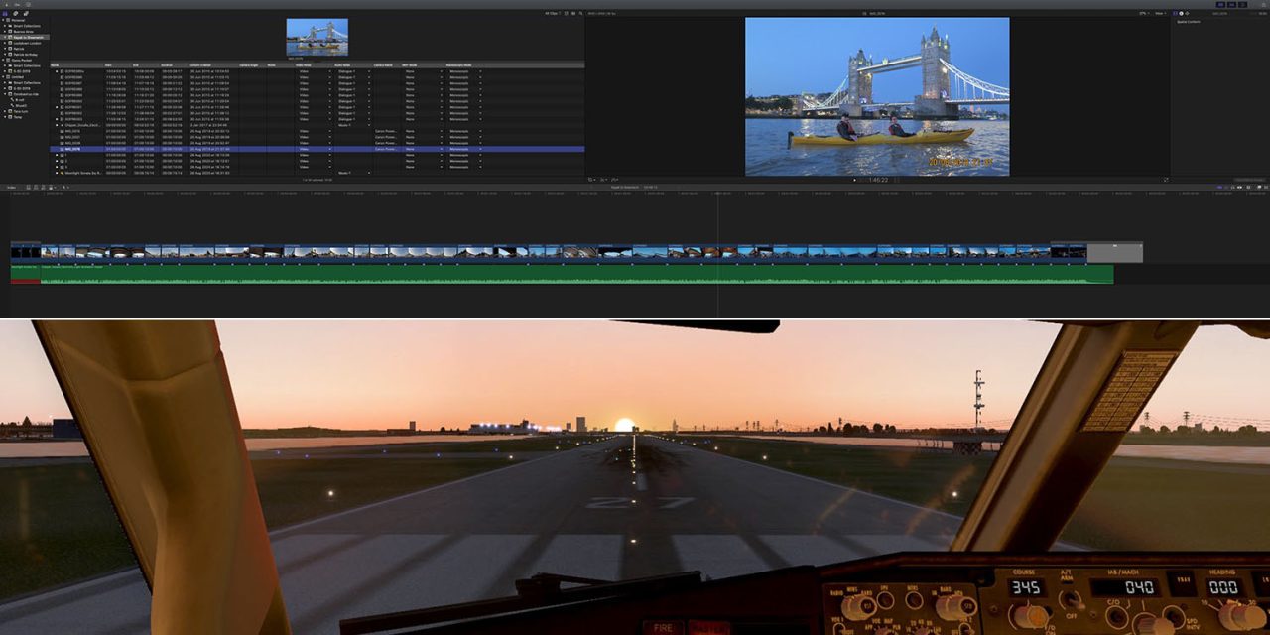Open the Libraries sidebar icon
The width and height of the screenshot is (1270, 635).
click(x=5, y=13)
